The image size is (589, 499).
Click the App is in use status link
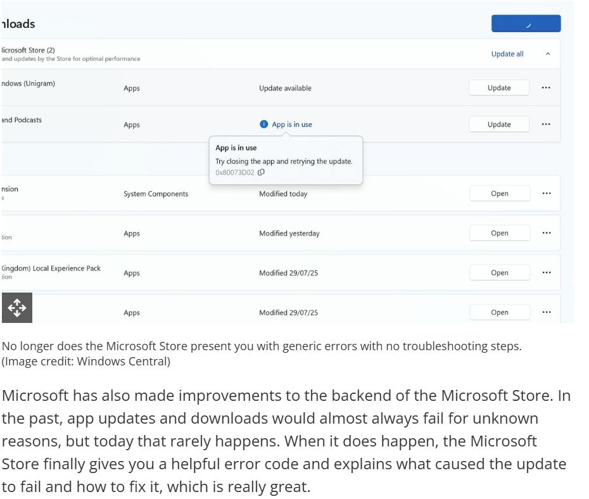click(292, 124)
